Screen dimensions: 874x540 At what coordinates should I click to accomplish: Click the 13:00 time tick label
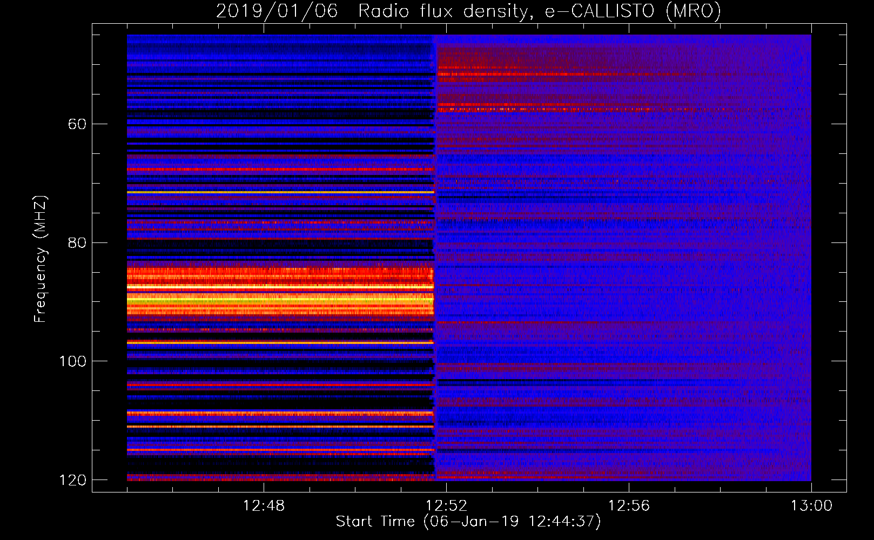coord(811,506)
